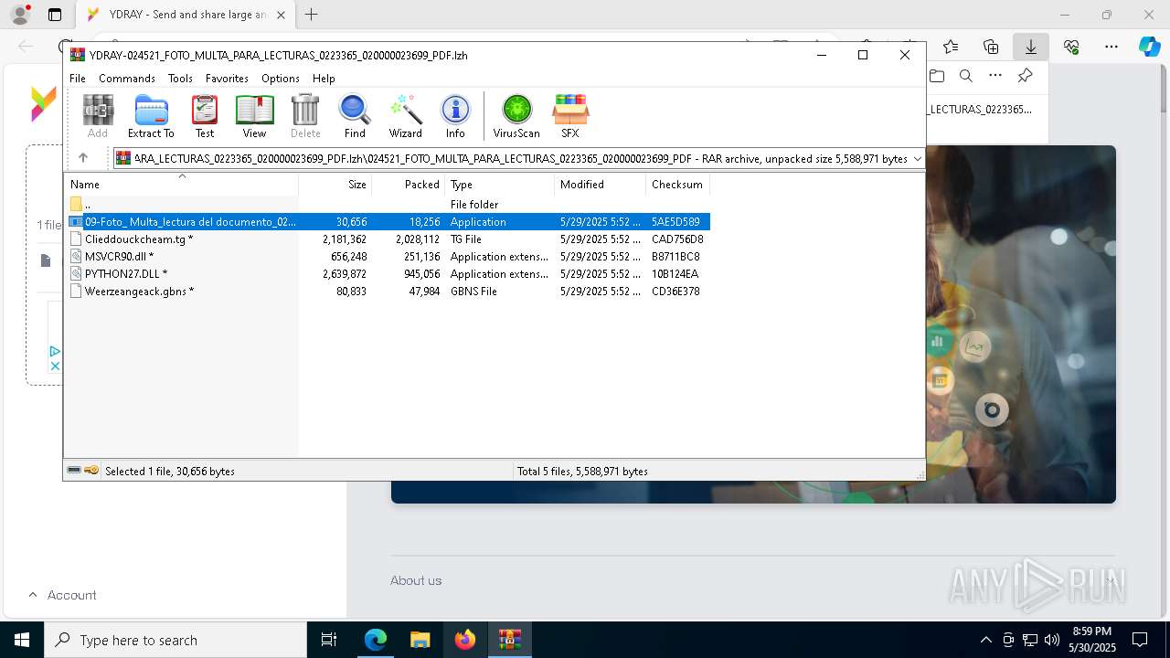The width and height of the screenshot is (1170, 658).
Task: Open the File menu
Action: click(78, 79)
